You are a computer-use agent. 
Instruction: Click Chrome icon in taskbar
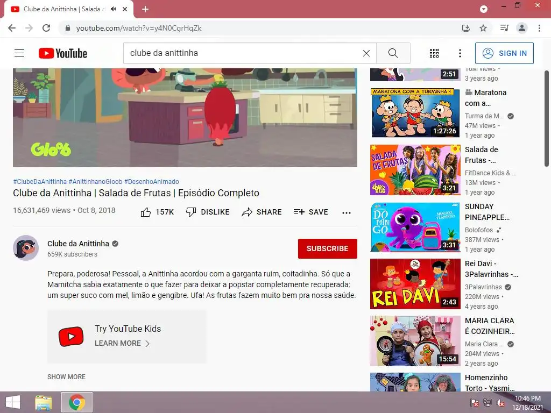(x=77, y=402)
